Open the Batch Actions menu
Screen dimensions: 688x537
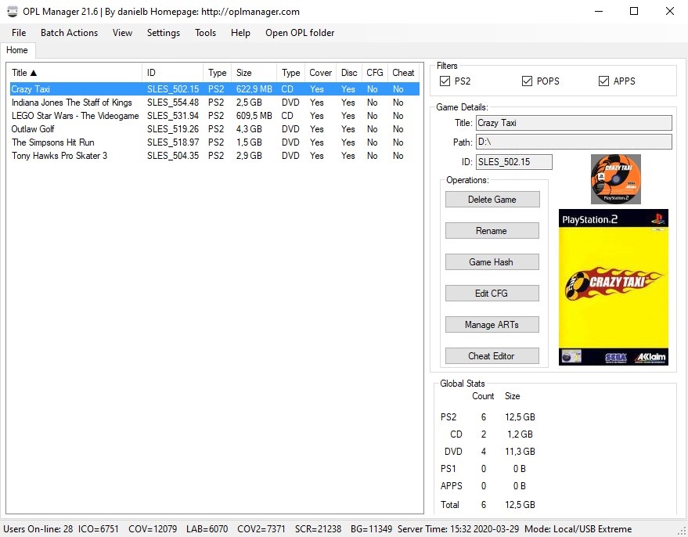click(70, 33)
